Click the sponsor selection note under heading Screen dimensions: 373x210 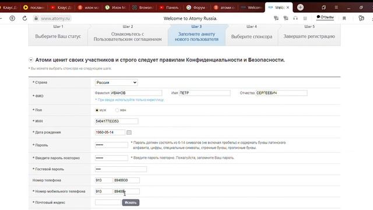coord(70,69)
